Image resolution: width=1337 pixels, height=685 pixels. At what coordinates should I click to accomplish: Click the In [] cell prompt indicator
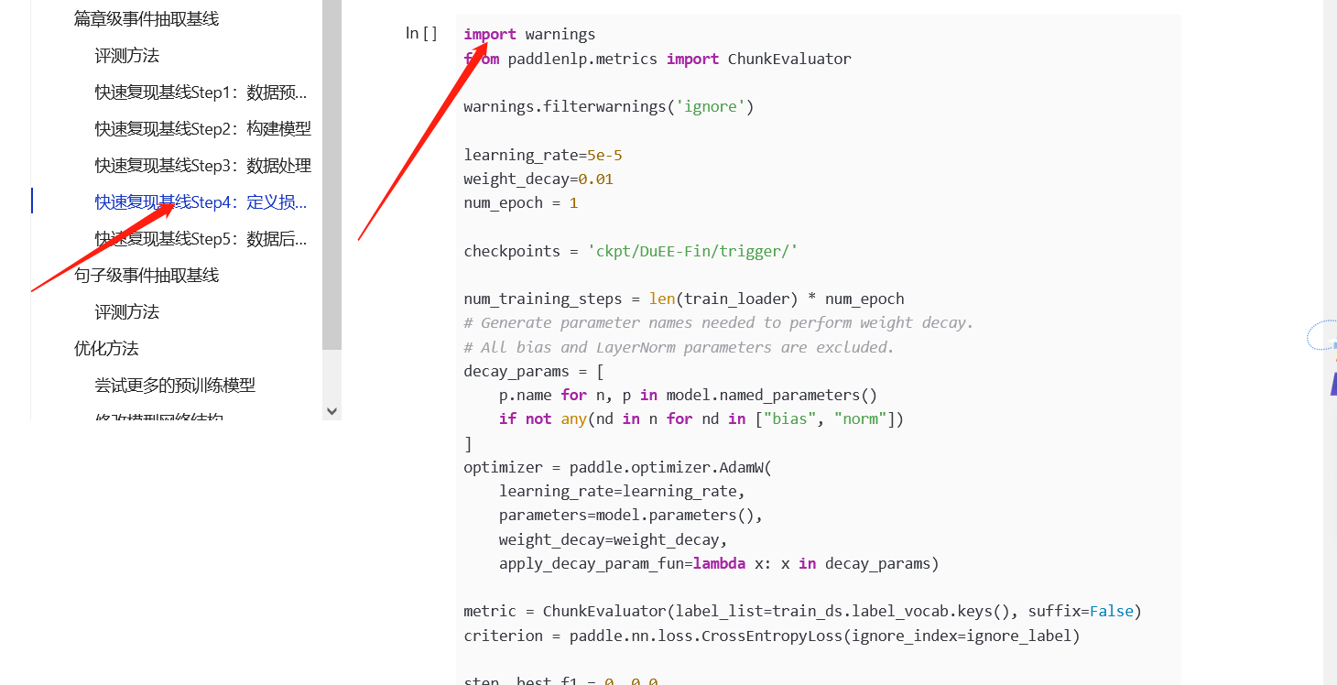[421, 32]
